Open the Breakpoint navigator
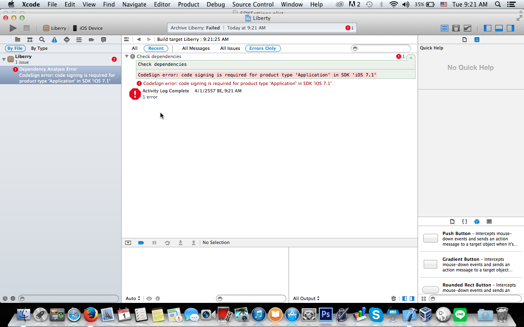This screenshot has height=327, width=524. click(91, 40)
